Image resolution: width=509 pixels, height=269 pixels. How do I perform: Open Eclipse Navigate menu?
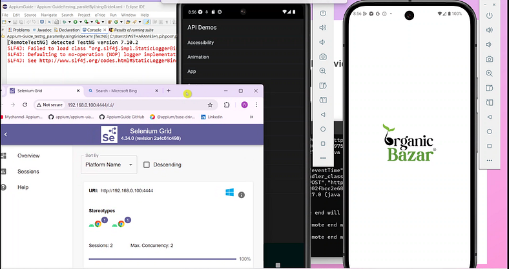[x=48, y=15]
